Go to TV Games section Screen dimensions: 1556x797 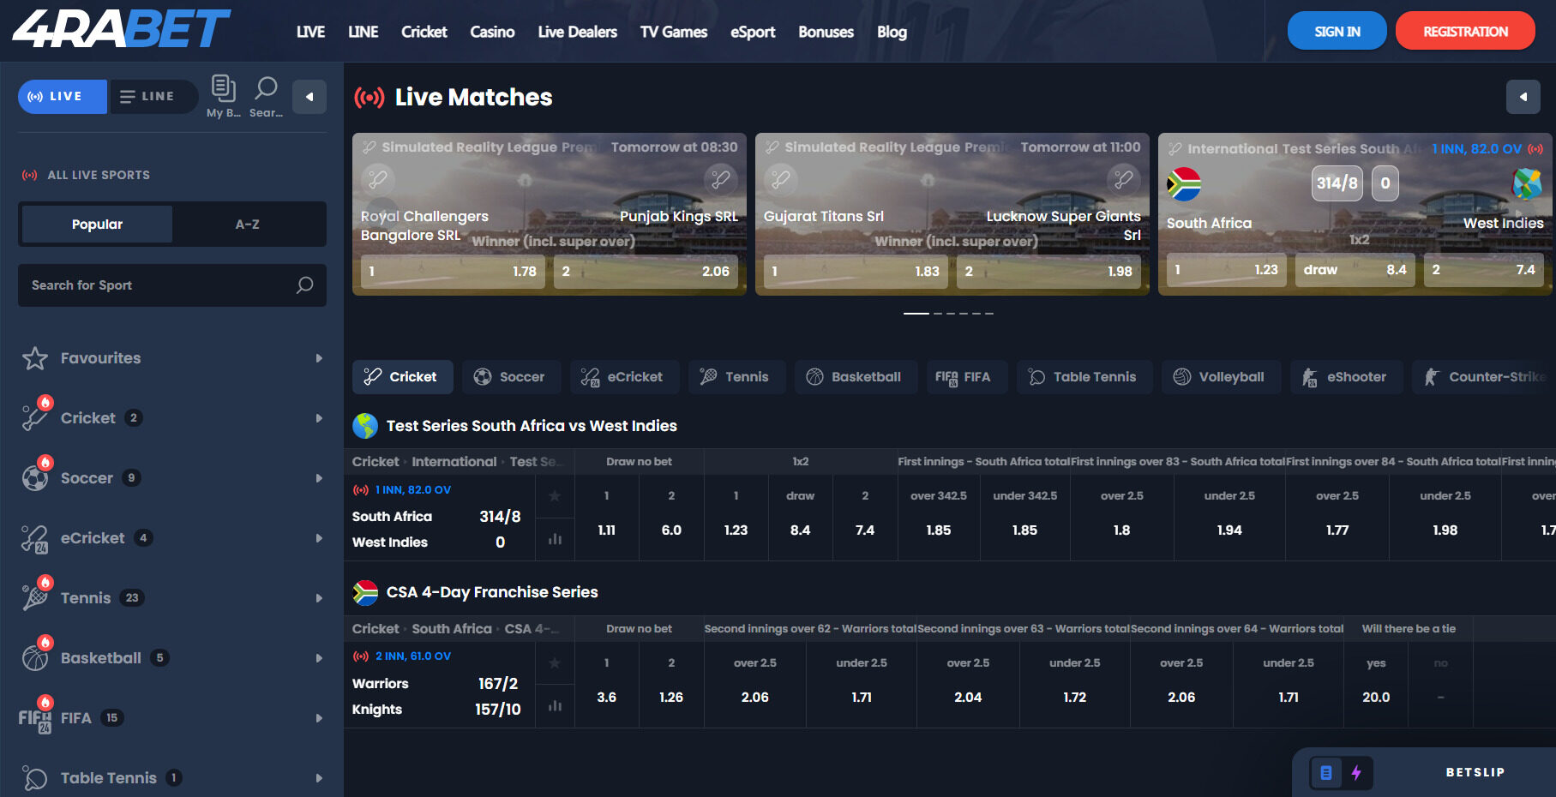tap(674, 32)
